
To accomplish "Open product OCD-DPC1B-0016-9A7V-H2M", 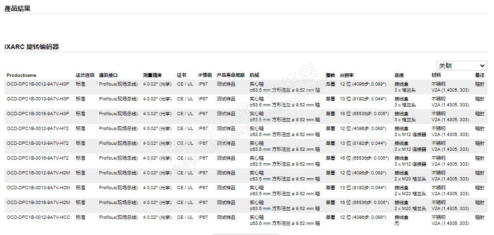I will pyautogui.click(x=38, y=203).
